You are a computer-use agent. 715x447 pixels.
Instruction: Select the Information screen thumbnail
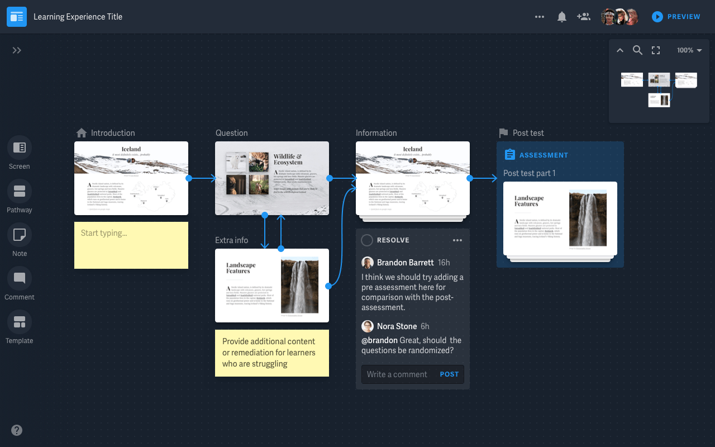[413, 178]
